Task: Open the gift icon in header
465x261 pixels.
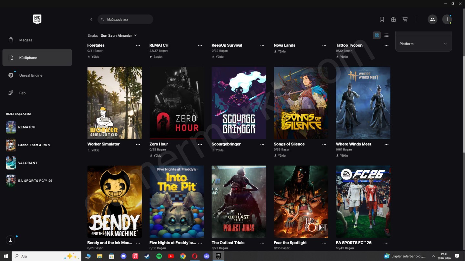Action: click(393, 19)
